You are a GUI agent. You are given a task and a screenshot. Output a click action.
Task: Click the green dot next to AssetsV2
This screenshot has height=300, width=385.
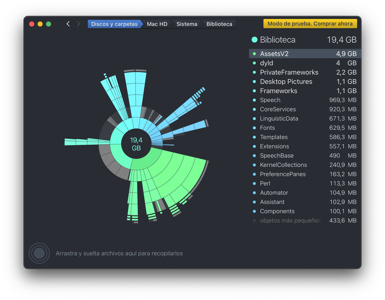tap(254, 54)
